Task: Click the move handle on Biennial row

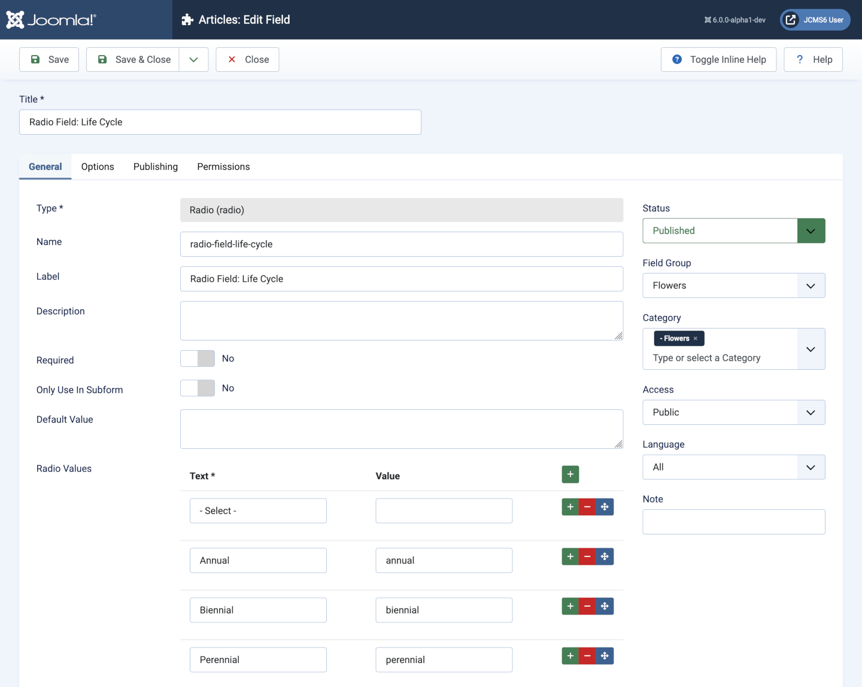Action: 605,606
